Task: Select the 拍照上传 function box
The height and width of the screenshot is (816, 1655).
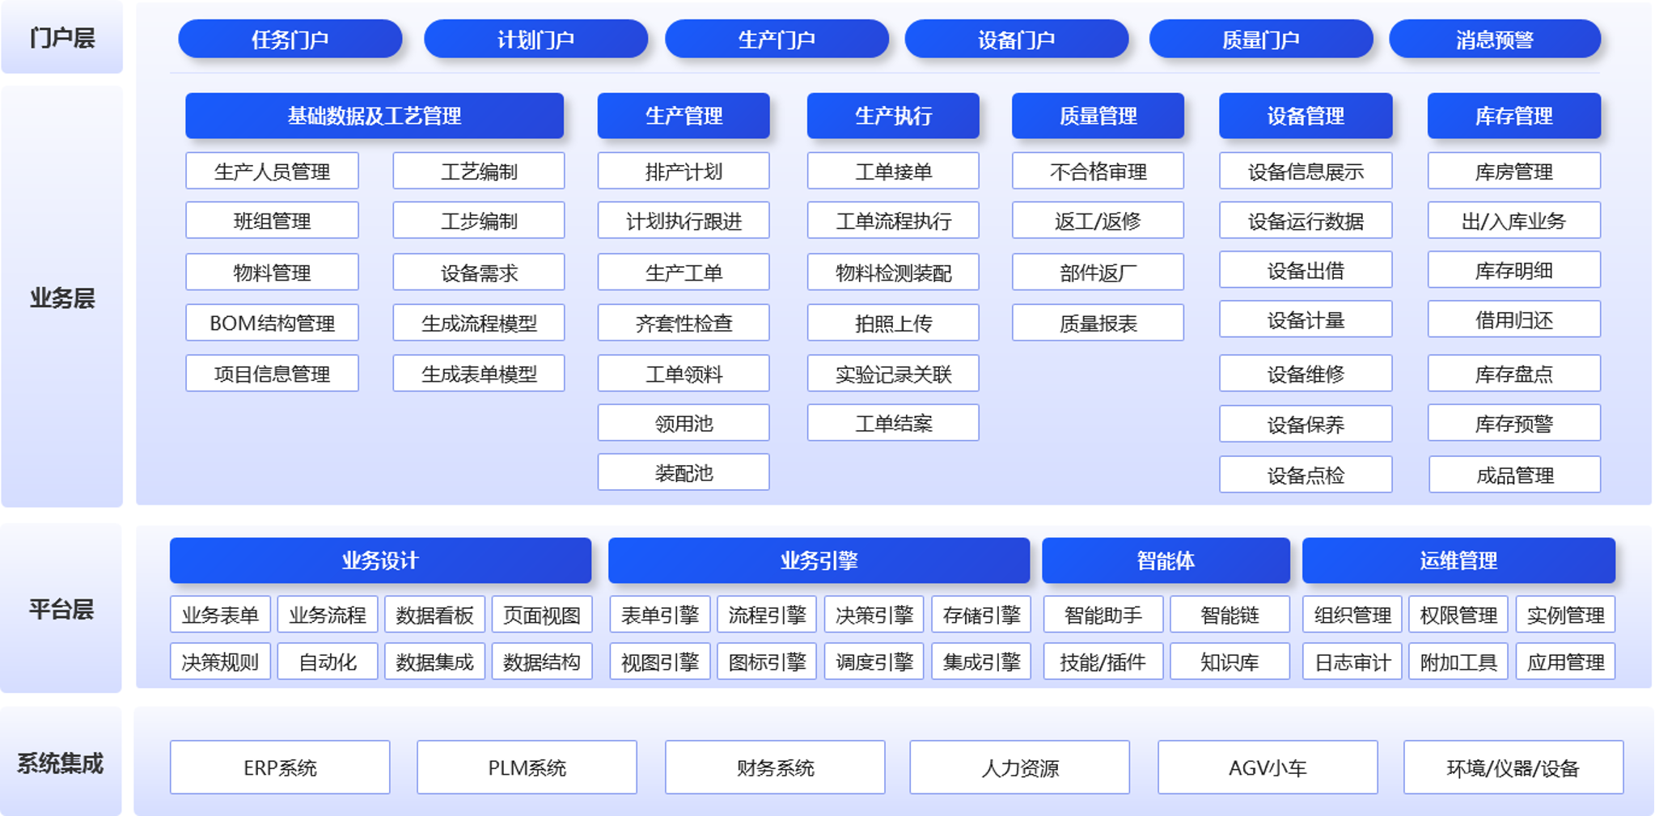Action: click(x=893, y=323)
